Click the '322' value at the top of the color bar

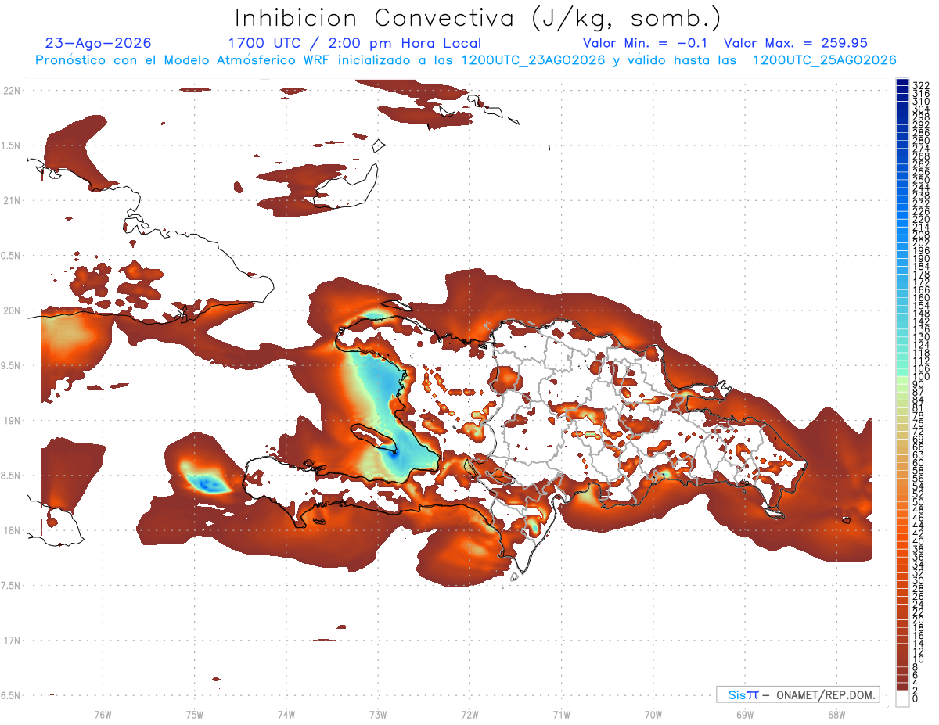click(920, 84)
